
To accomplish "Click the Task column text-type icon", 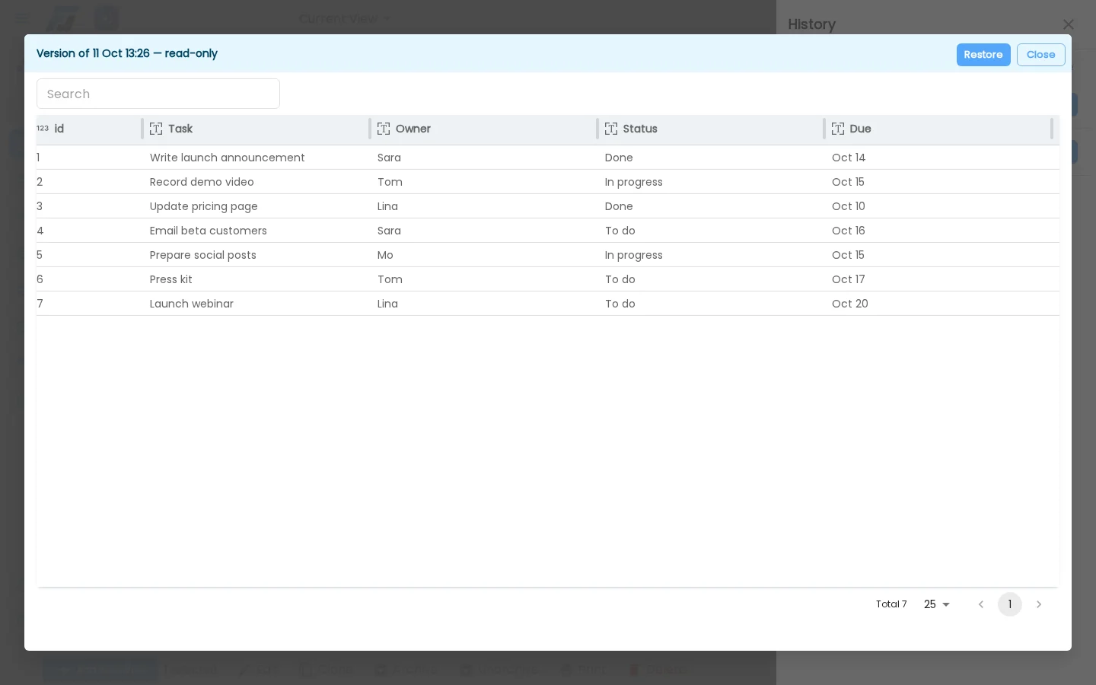I will point(156,129).
